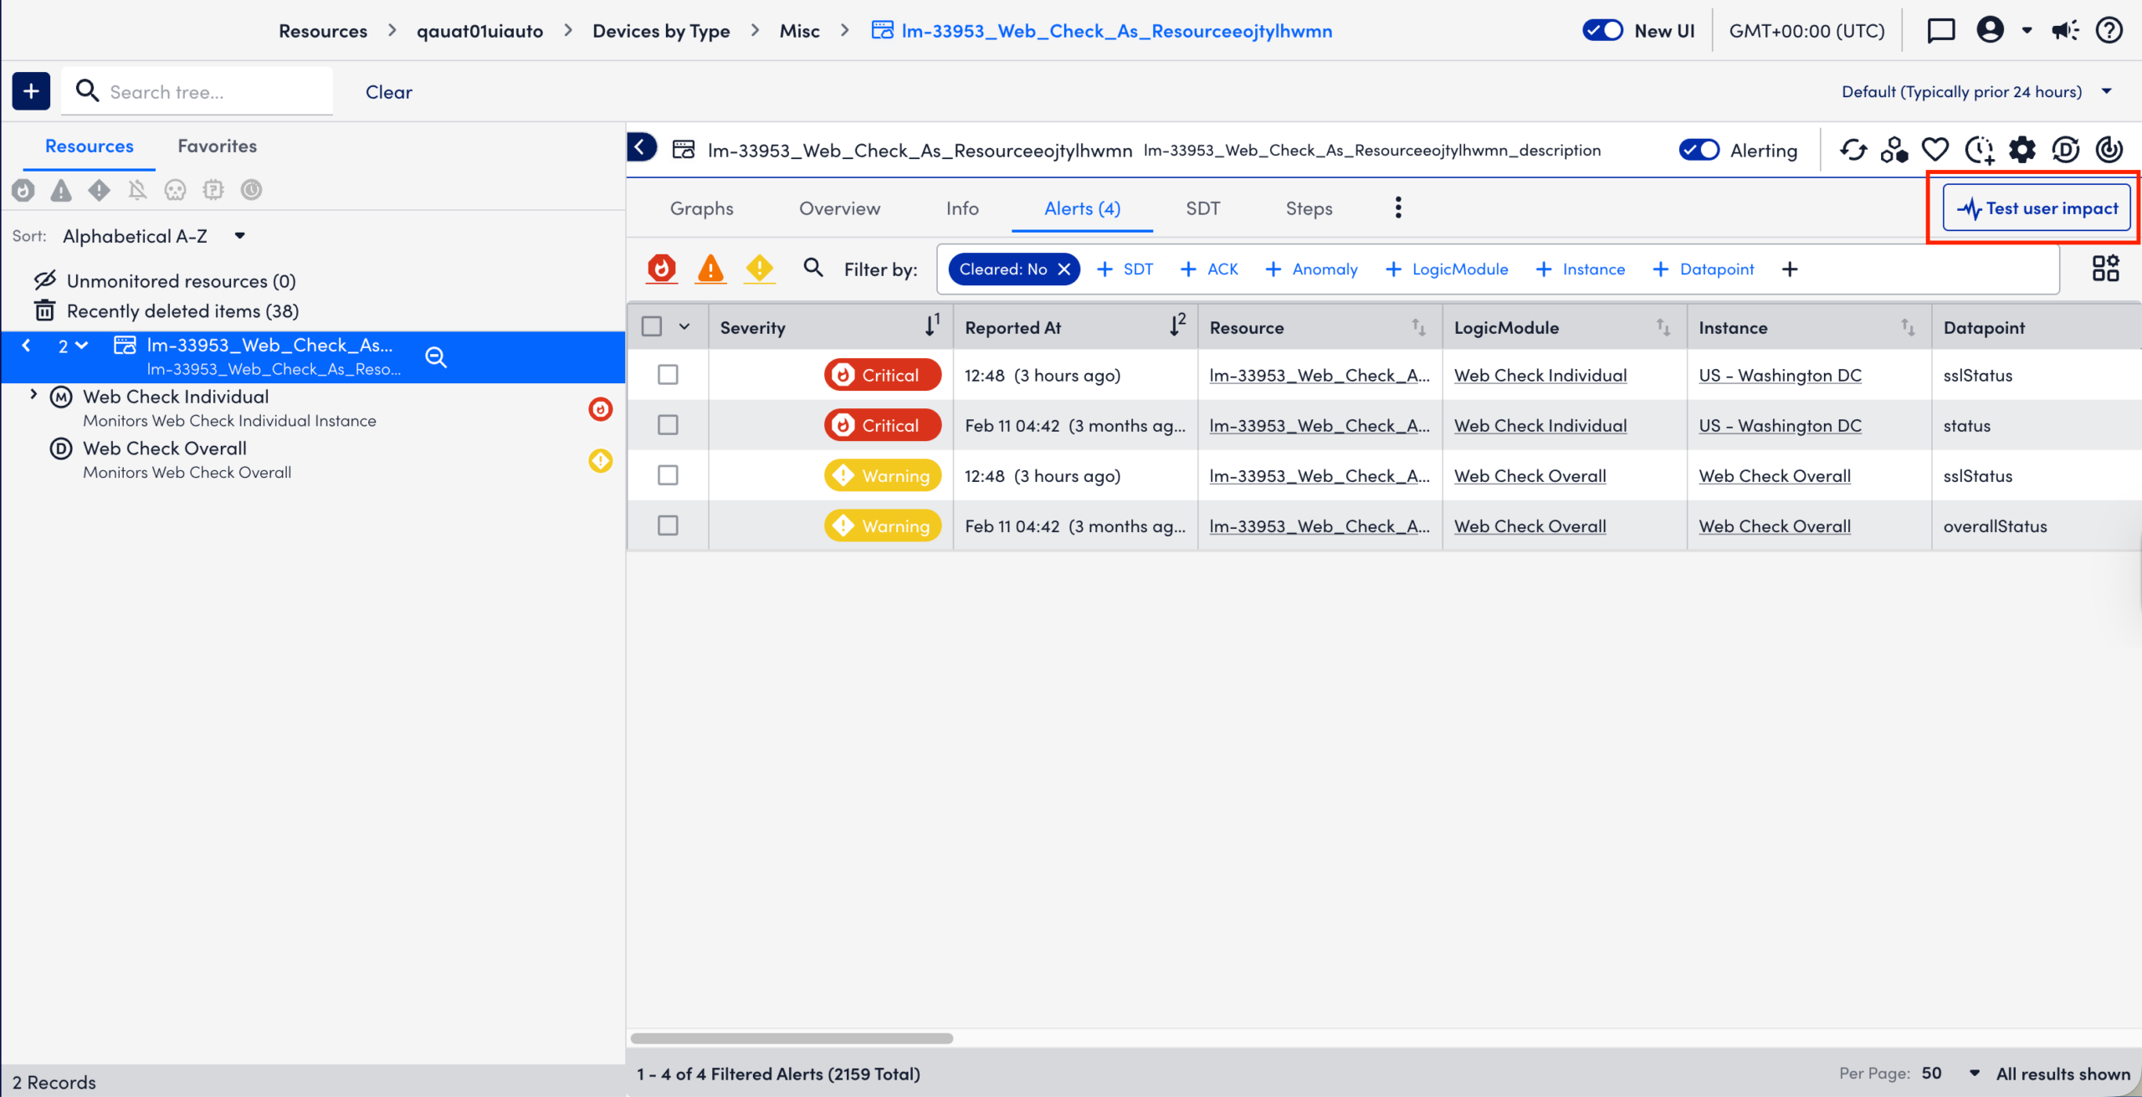The height and width of the screenshot is (1097, 2142).
Task: Open the Per Page 50 dropdown
Action: click(1950, 1074)
